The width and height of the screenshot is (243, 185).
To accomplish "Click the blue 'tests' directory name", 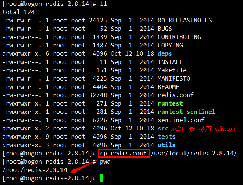I will coord(167,137).
